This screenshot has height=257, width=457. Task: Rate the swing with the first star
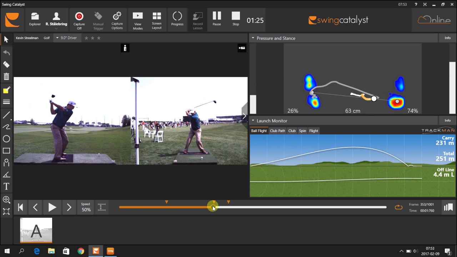click(86, 38)
